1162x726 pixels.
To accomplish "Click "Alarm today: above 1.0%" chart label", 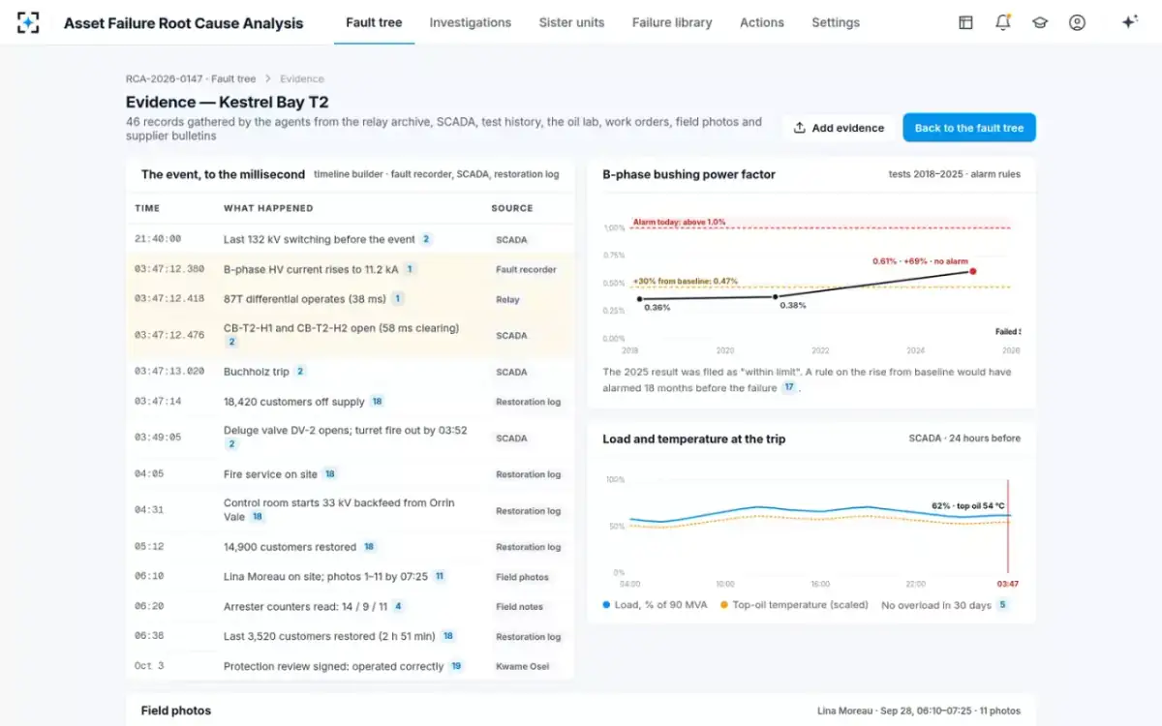I will pos(679,222).
